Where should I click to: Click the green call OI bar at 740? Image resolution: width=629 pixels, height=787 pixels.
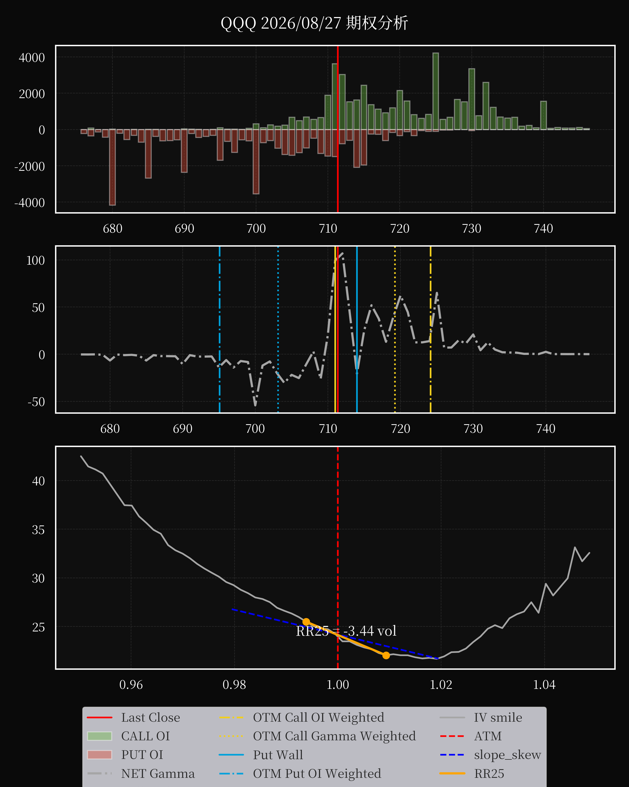pyautogui.click(x=543, y=115)
